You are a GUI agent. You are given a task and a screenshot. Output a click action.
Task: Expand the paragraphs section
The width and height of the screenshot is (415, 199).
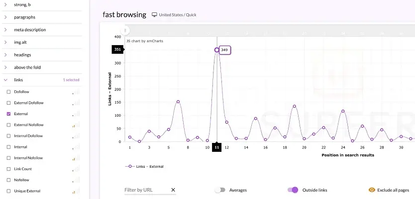(42, 17)
